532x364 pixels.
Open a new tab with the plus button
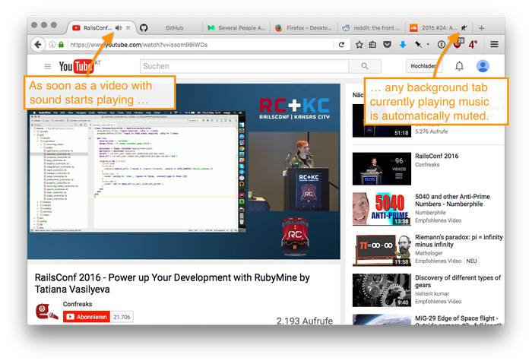tap(481, 28)
